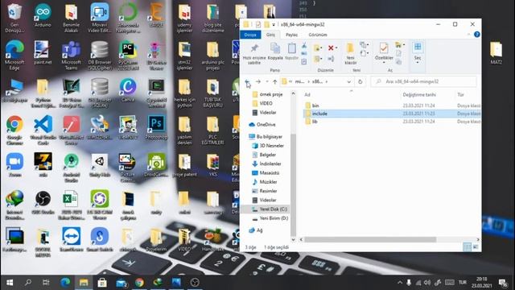
Task: Refresh the current folder view
Action: [x=360, y=81]
